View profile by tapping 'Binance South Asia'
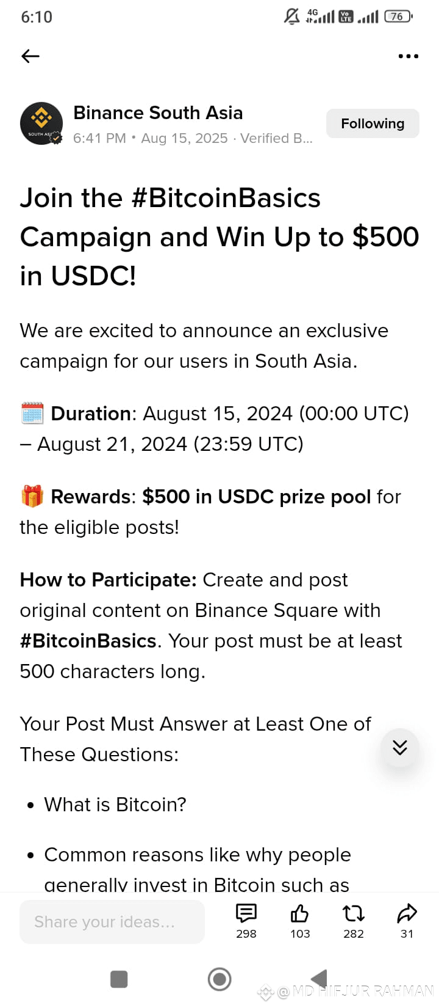Screen dimensions: 439x1008 pos(157,112)
